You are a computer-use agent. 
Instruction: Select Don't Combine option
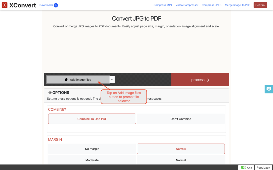pos(181,119)
